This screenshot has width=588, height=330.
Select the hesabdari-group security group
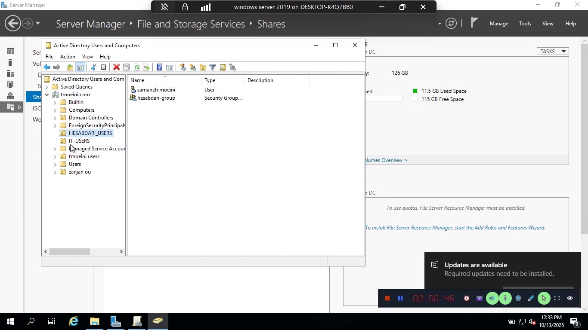(156, 98)
